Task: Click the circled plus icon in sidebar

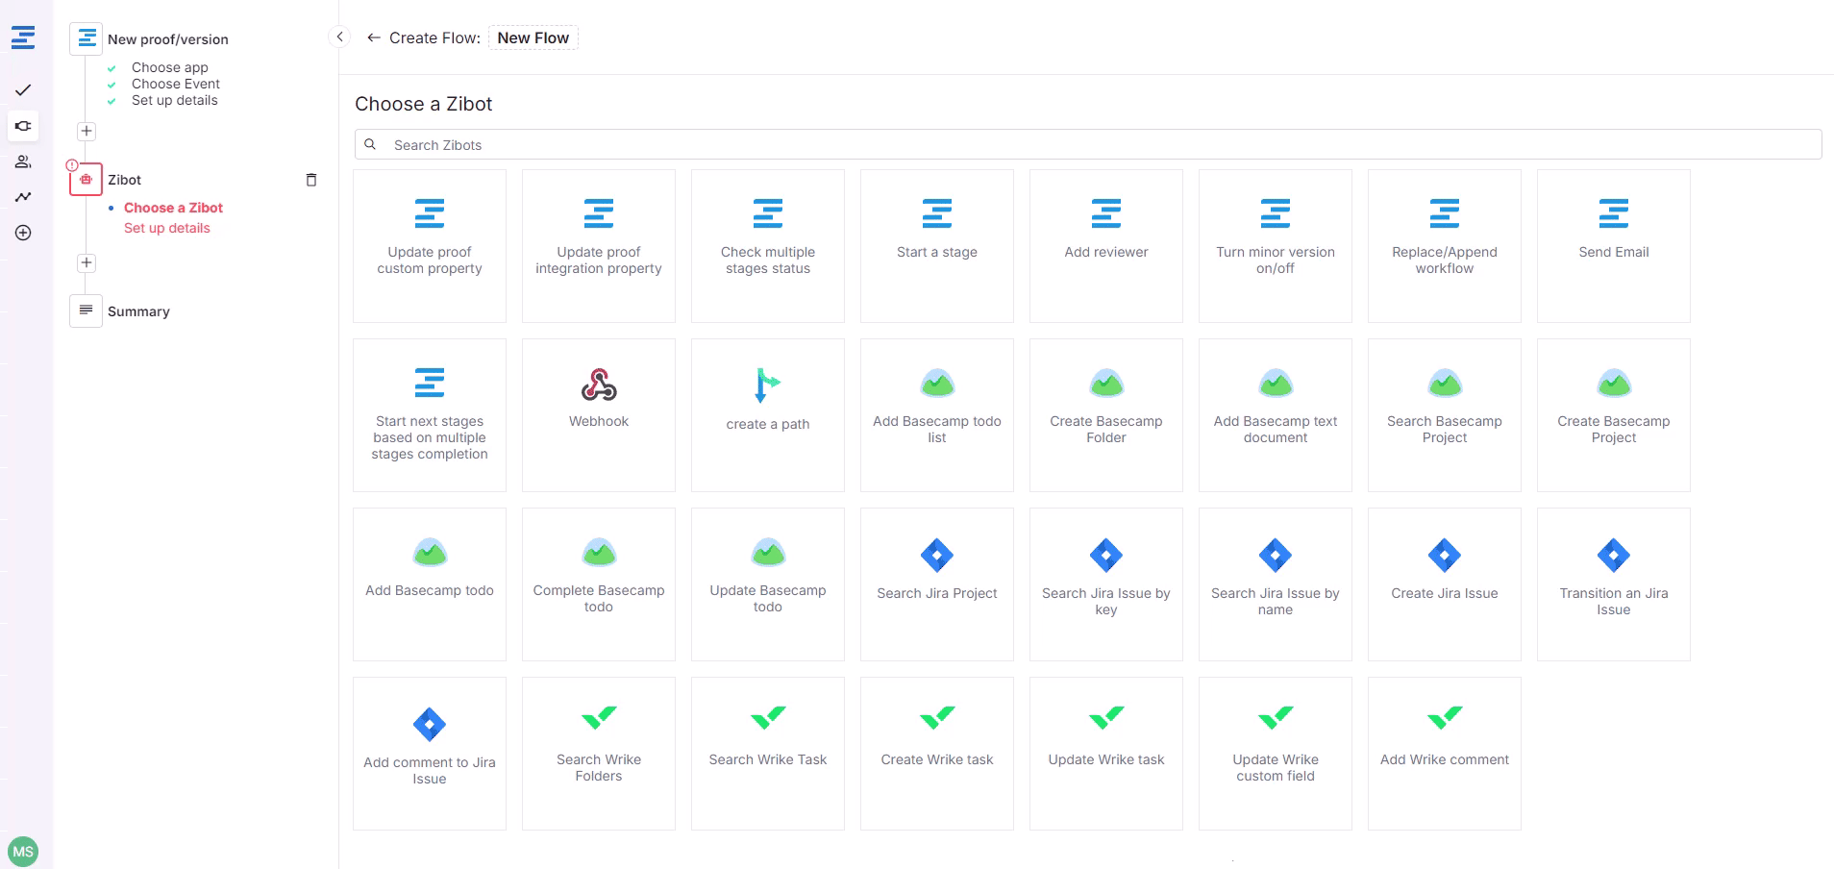Action: (x=23, y=233)
